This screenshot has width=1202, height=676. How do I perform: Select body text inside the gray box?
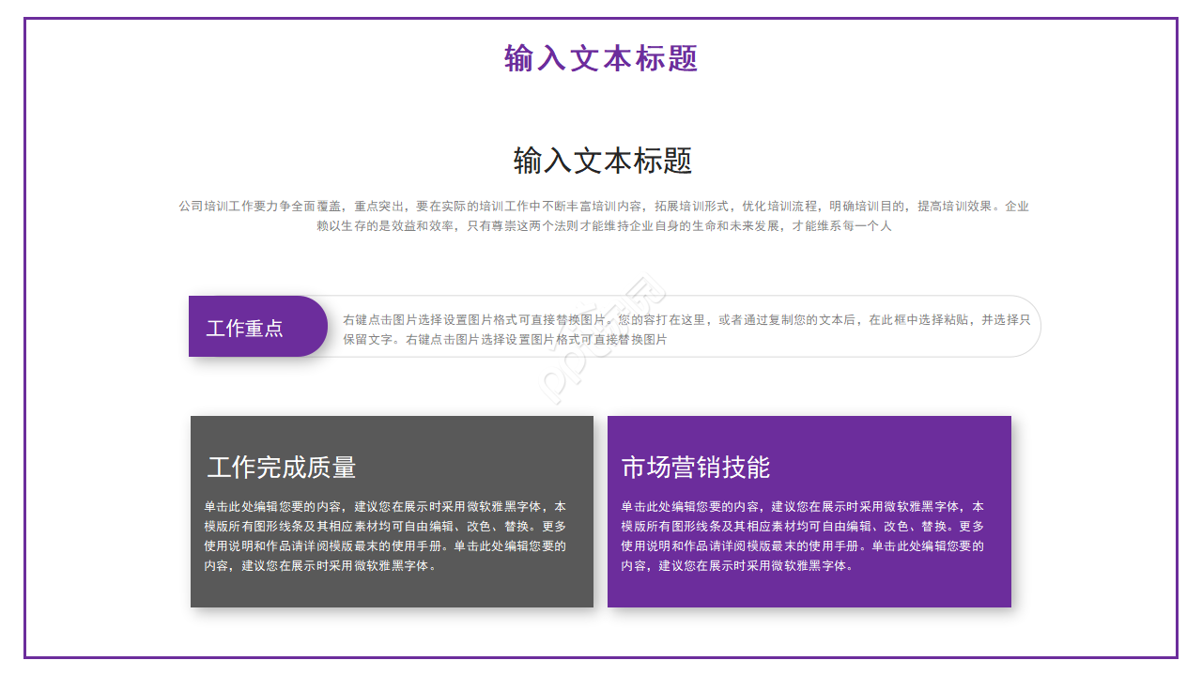pos(385,535)
